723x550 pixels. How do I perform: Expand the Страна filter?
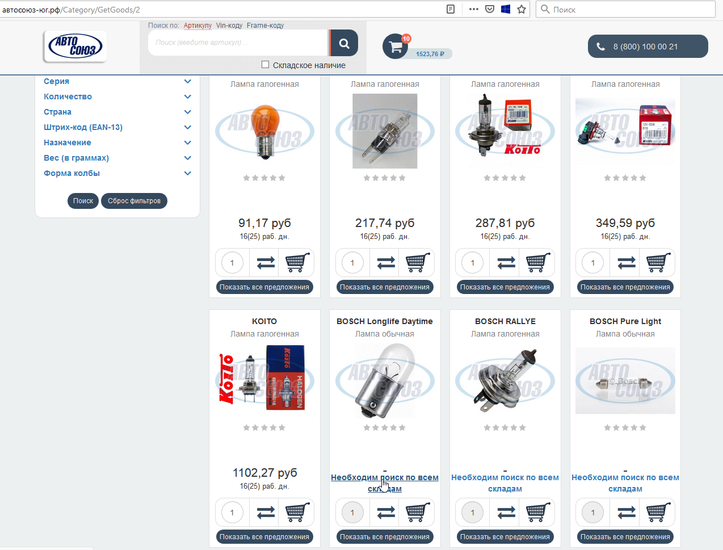point(188,112)
